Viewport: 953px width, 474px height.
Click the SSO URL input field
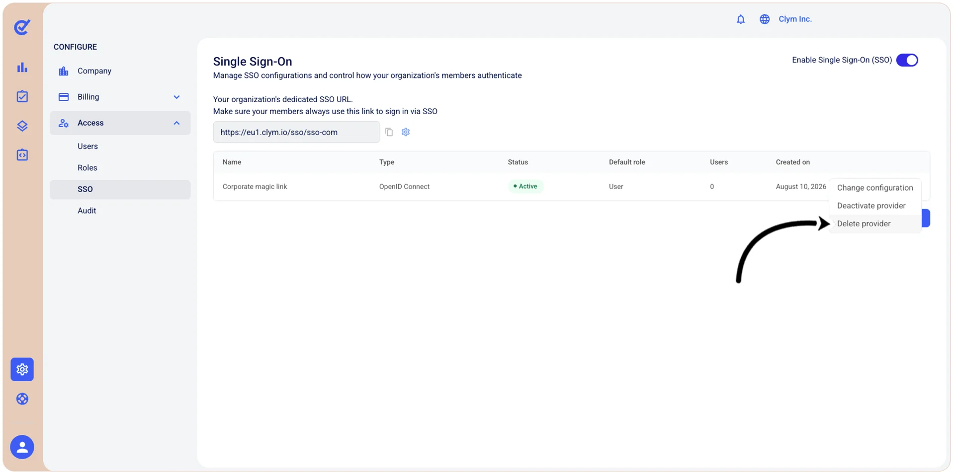coord(296,132)
